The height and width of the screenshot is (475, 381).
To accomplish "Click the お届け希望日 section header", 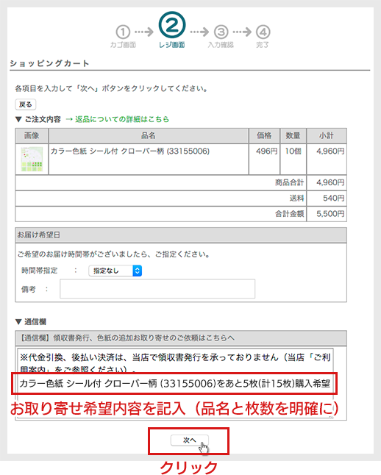I will (x=181, y=235).
